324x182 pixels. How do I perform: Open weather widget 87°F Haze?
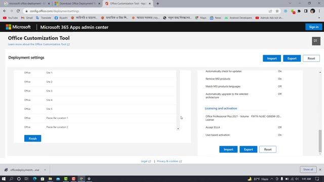tap(258, 179)
